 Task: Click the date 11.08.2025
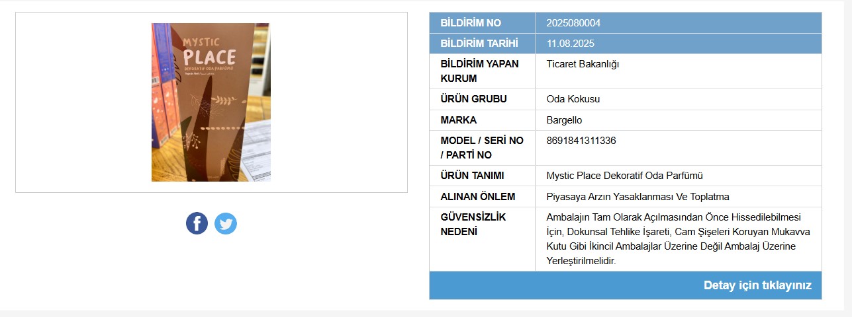(x=571, y=44)
